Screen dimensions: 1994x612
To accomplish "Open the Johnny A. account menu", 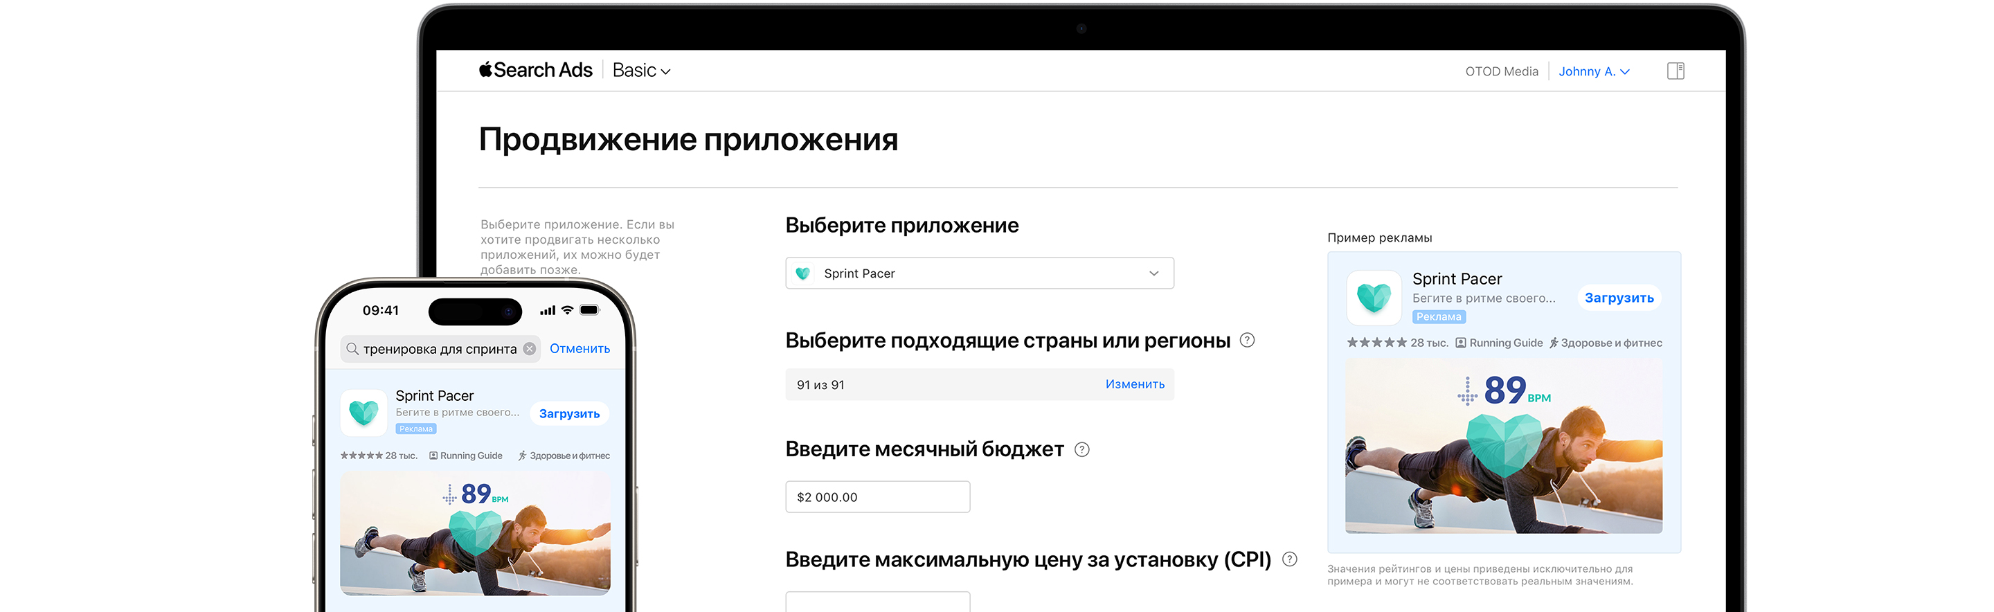I will tap(1594, 71).
